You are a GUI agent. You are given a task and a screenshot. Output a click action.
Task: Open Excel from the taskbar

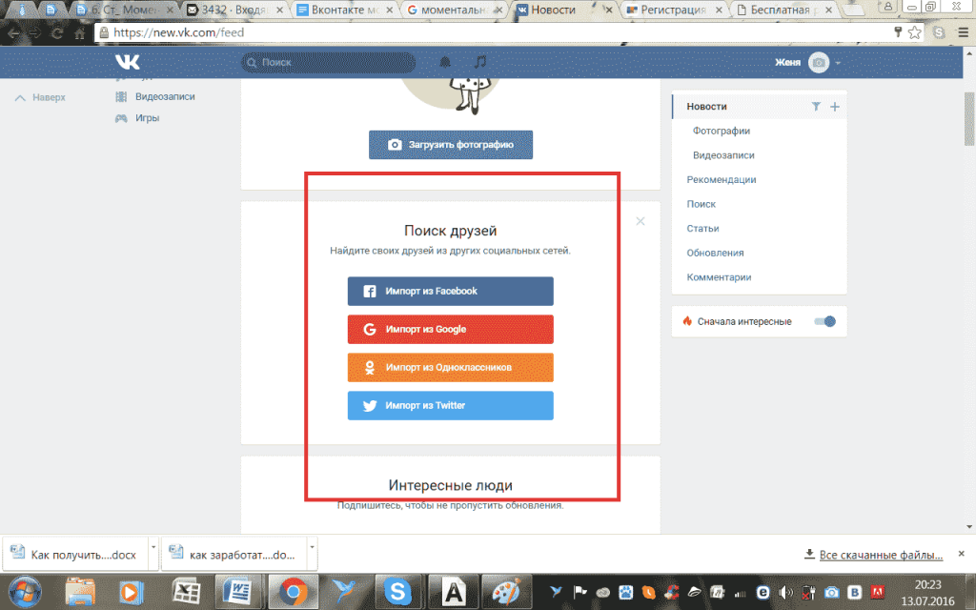[185, 592]
